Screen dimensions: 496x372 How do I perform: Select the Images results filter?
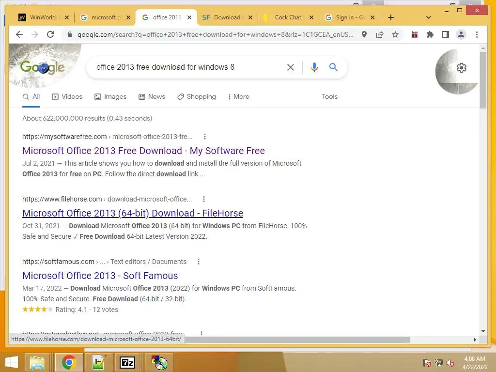click(x=110, y=96)
